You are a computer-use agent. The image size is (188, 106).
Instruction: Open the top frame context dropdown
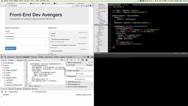(x=21, y=92)
